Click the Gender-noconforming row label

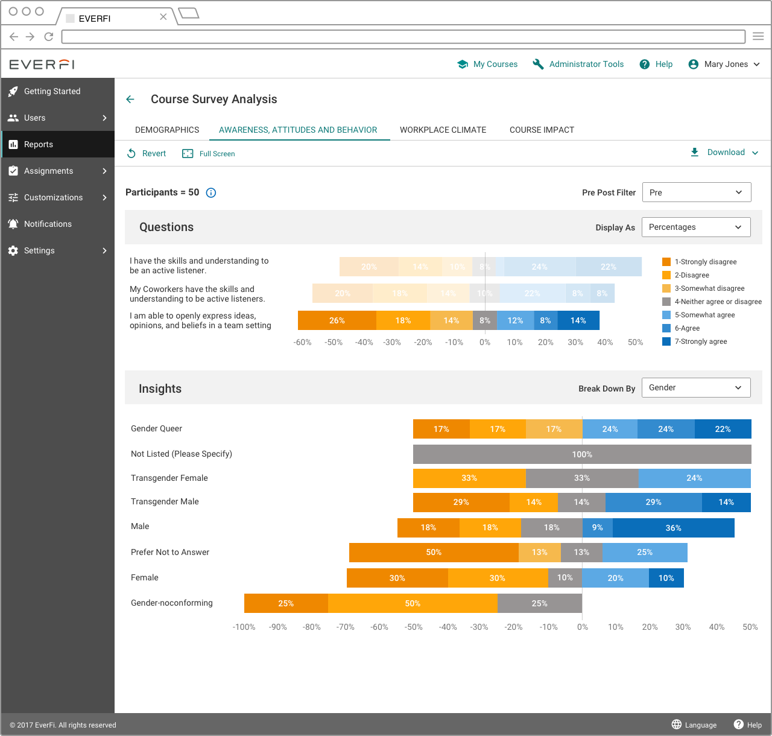point(172,603)
